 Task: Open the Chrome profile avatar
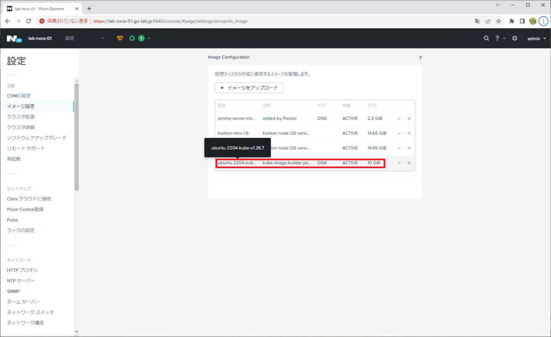[533, 21]
